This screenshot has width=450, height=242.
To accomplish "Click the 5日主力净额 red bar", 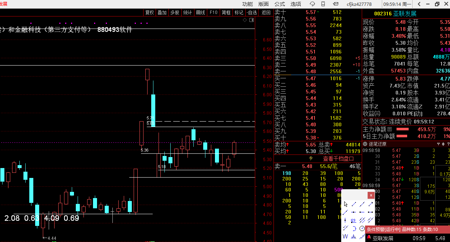I will (x=402, y=136).
